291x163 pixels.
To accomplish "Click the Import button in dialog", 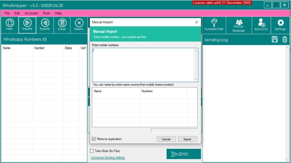I will click(187, 139).
